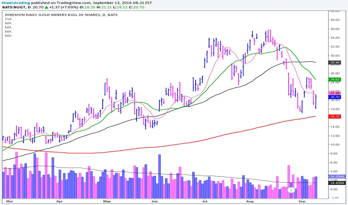Select the green 24.62 moving average price tag
Image resolution: width=348 pixels, height=205 pixels.
coord(335,79)
